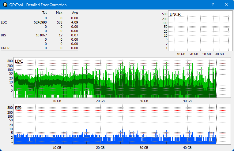Click the 40 GB axis label under UNCR graph
The width and height of the screenshot is (234, 151).
[219, 54]
